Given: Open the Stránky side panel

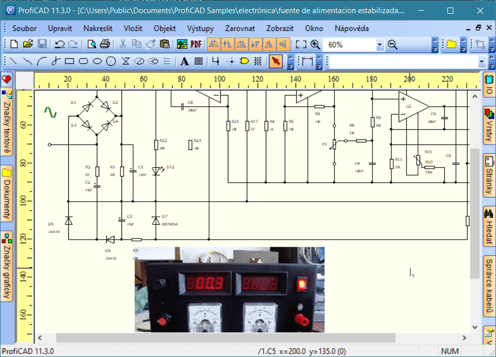Looking at the screenshot, I should (489, 175).
